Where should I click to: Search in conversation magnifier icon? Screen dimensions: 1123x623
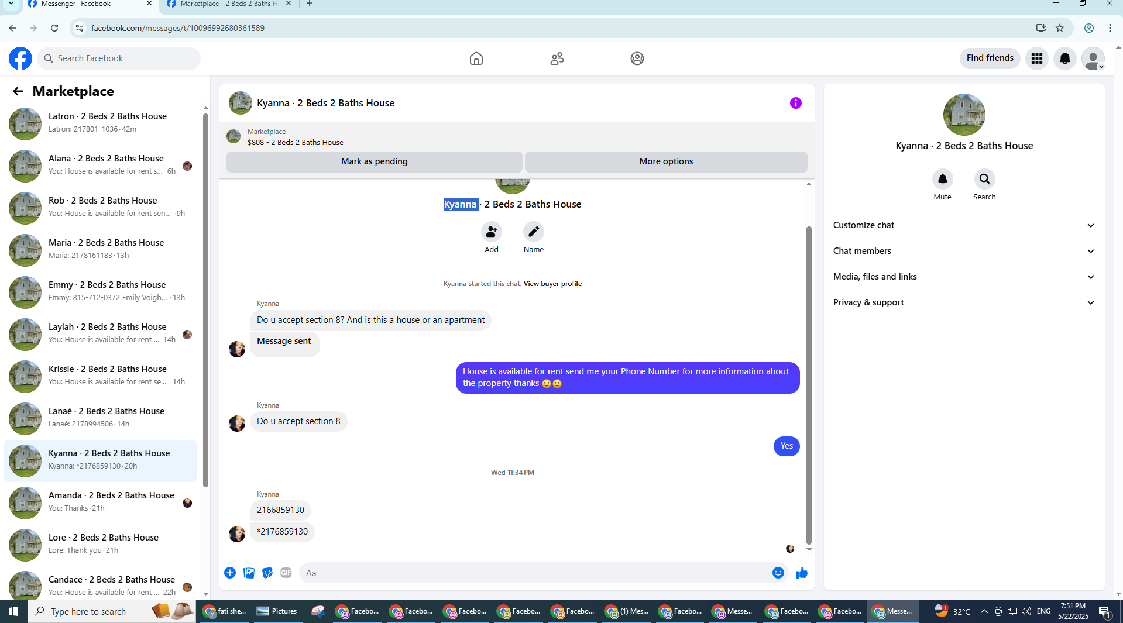(x=985, y=179)
